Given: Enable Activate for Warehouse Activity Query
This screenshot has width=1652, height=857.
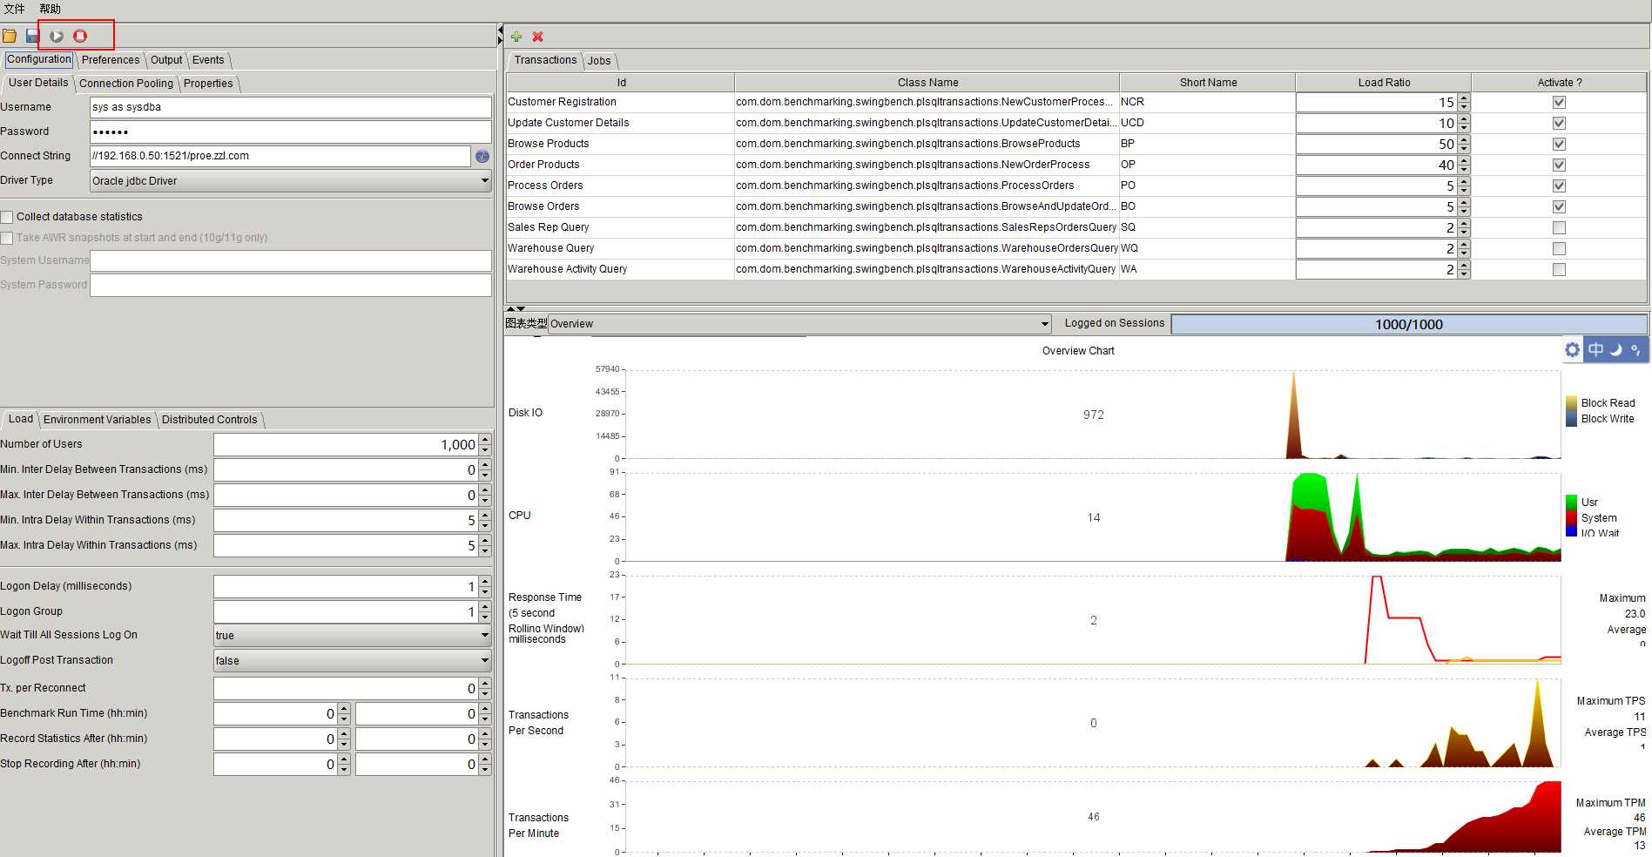Looking at the screenshot, I should click(1559, 269).
